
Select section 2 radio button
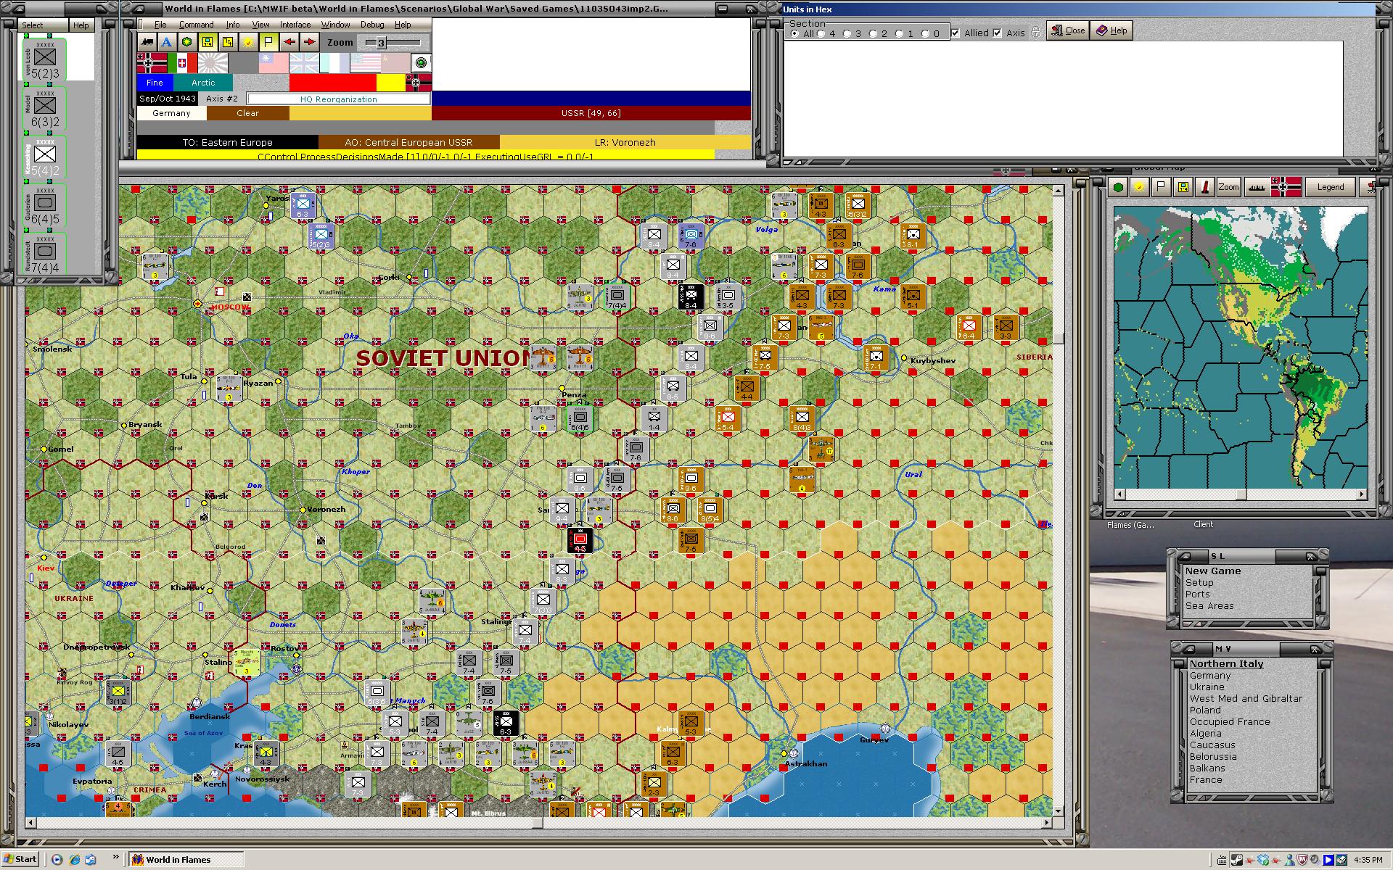874,33
